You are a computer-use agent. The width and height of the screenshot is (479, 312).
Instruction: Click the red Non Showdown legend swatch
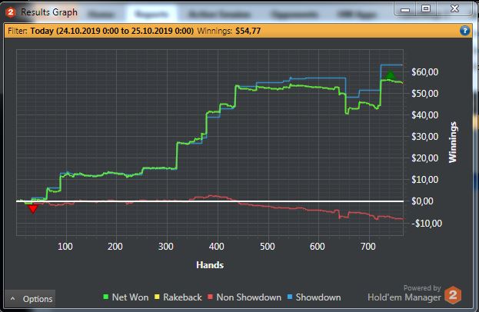(x=210, y=297)
